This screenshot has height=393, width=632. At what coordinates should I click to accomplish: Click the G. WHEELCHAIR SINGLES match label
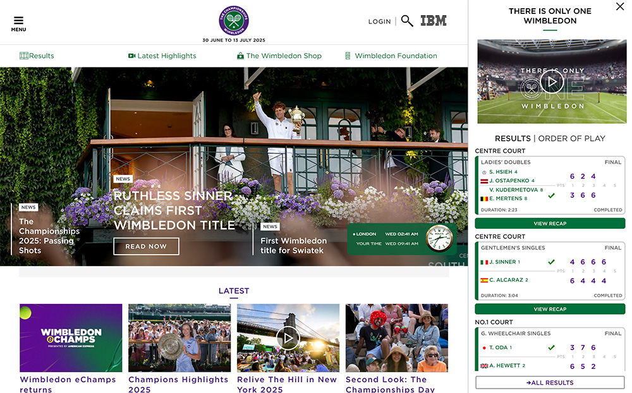coord(516,334)
